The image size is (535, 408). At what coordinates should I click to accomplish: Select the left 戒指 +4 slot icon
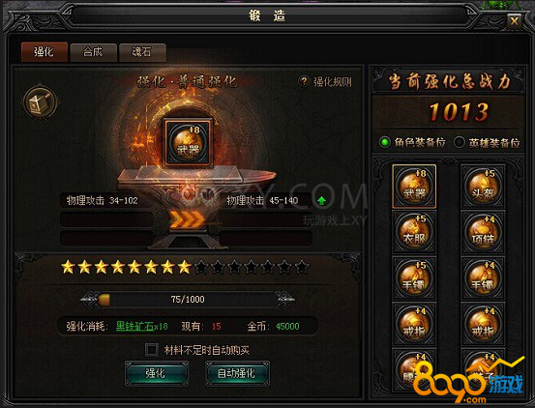pos(414,324)
